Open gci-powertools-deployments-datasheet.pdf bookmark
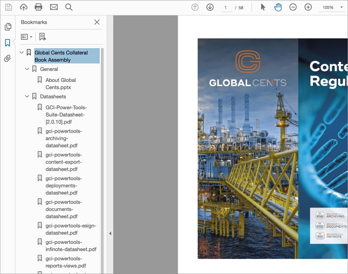 coord(64,186)
